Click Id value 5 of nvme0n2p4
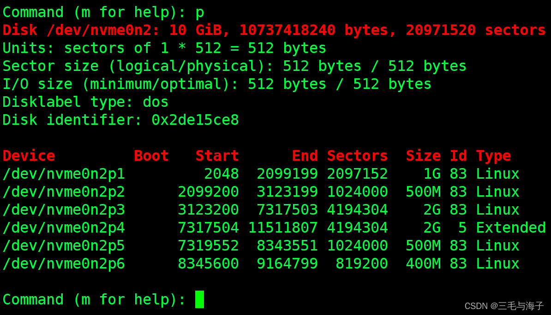551x315 pixels. 462,227
